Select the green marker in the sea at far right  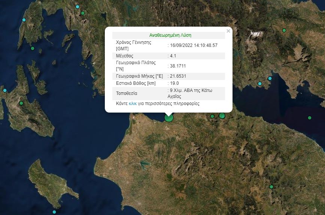coord(309,118)
